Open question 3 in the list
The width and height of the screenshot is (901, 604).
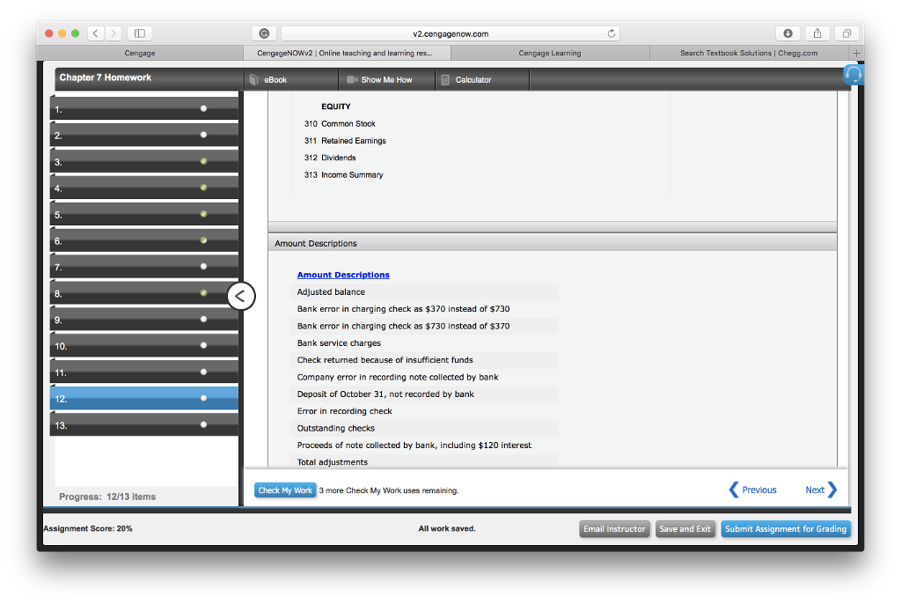point(144,162)
